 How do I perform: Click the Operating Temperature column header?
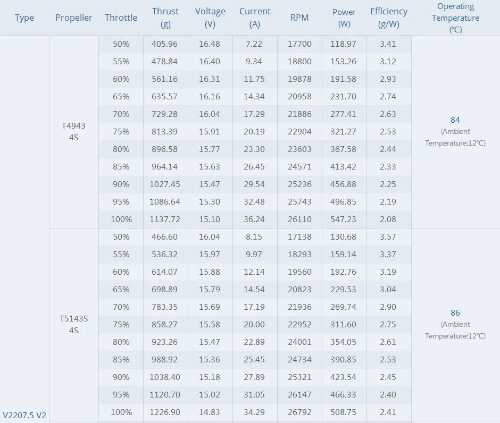455,18
